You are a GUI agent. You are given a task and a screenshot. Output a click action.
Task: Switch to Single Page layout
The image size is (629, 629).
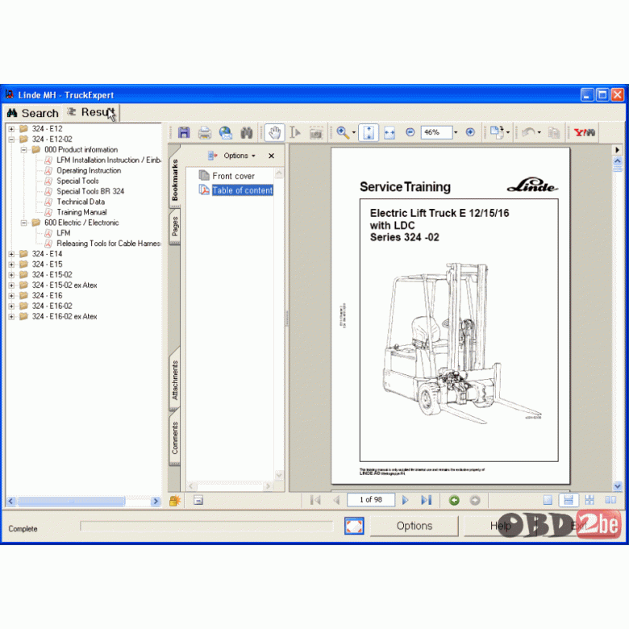[548, 500]
